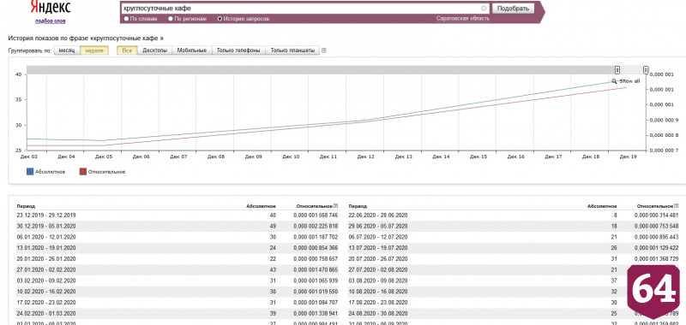Select the row 17.02.2020 - 23.02.2020
The image size is (686, 325).
pyautogui.click(x=178, y=302)
